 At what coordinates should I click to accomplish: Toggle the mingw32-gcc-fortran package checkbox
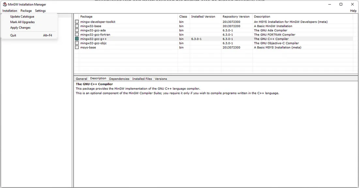coord(77,35)
